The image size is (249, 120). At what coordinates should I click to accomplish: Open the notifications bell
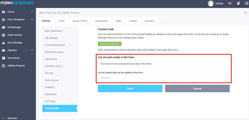(238, 3)
